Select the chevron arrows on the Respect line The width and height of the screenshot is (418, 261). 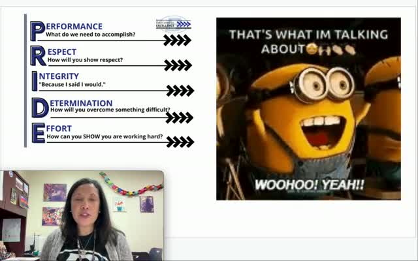pyautogui.click(x=178, y=65)
